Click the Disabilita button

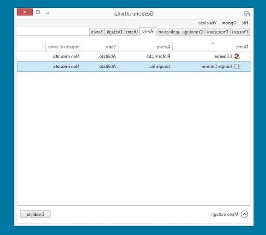point(35,214)
